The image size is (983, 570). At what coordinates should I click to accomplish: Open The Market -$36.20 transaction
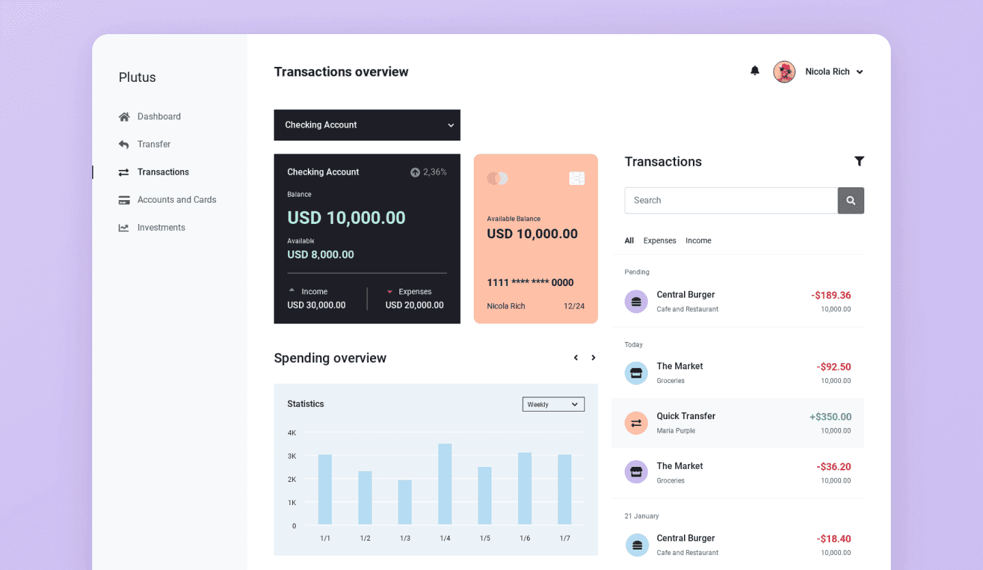[x=738, y=472]
